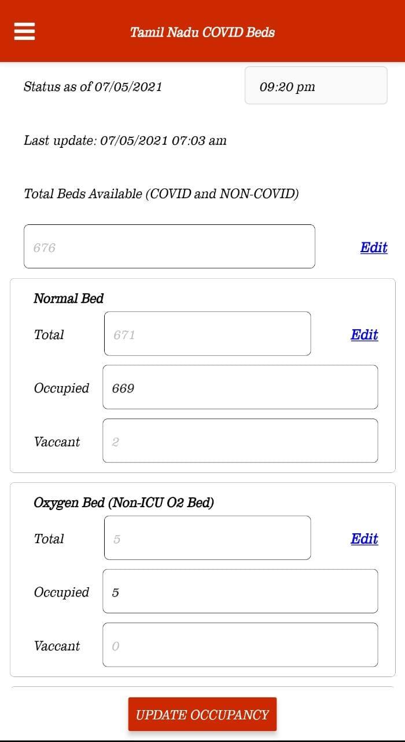The width and height of the screenshot is (405, 742).
Task: Click the Oxygen Bed Vaccant field
Action: click(x=240, y=645)
